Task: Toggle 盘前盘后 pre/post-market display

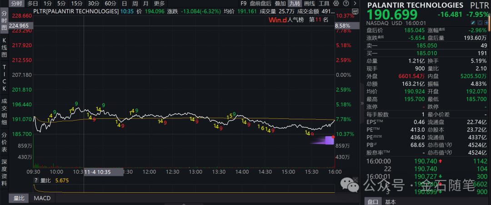Action: point(261,3)
